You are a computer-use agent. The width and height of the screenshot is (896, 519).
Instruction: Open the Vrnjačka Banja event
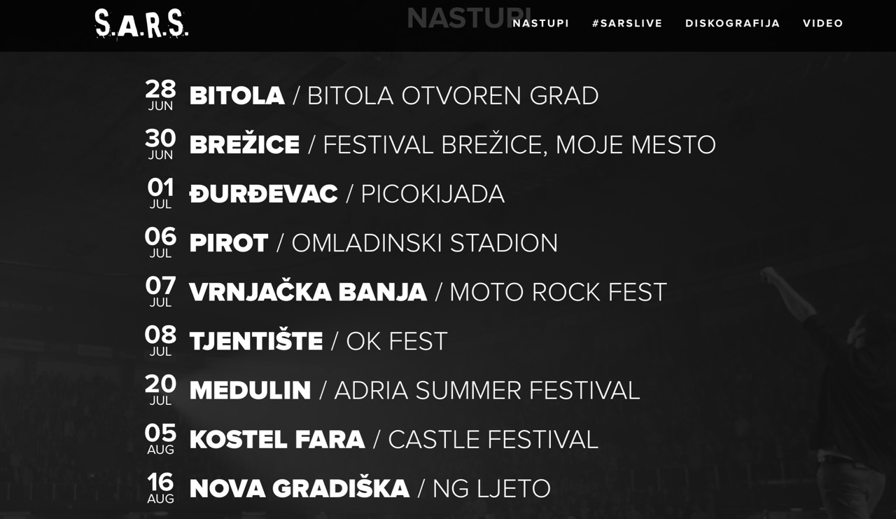308,292
